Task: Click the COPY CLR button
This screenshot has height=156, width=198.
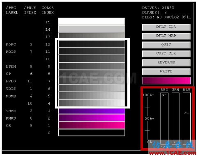Action: click(166, 54)
